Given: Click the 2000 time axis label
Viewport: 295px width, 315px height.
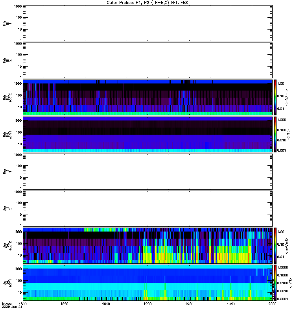Looking at the screenshot, I should click(272, 304).
